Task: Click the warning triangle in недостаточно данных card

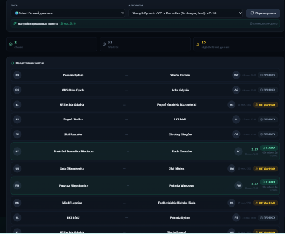Action: 198,44
